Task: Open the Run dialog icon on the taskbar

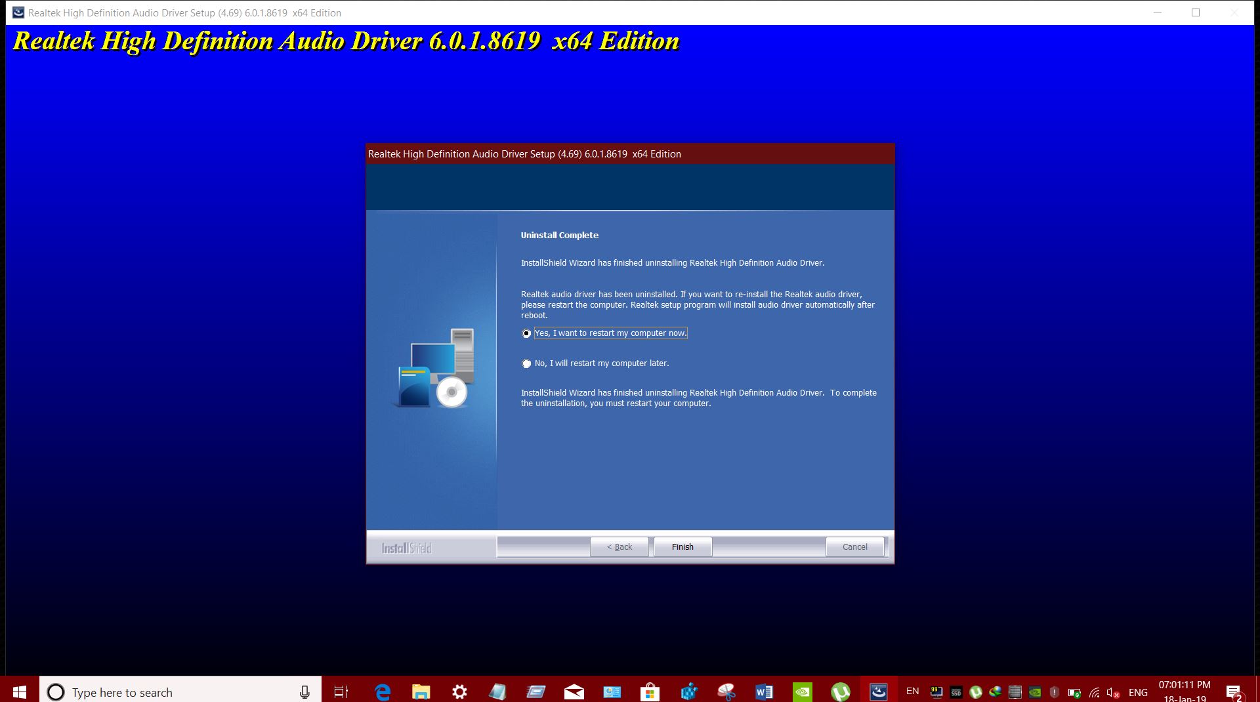Action: (535, 692)
